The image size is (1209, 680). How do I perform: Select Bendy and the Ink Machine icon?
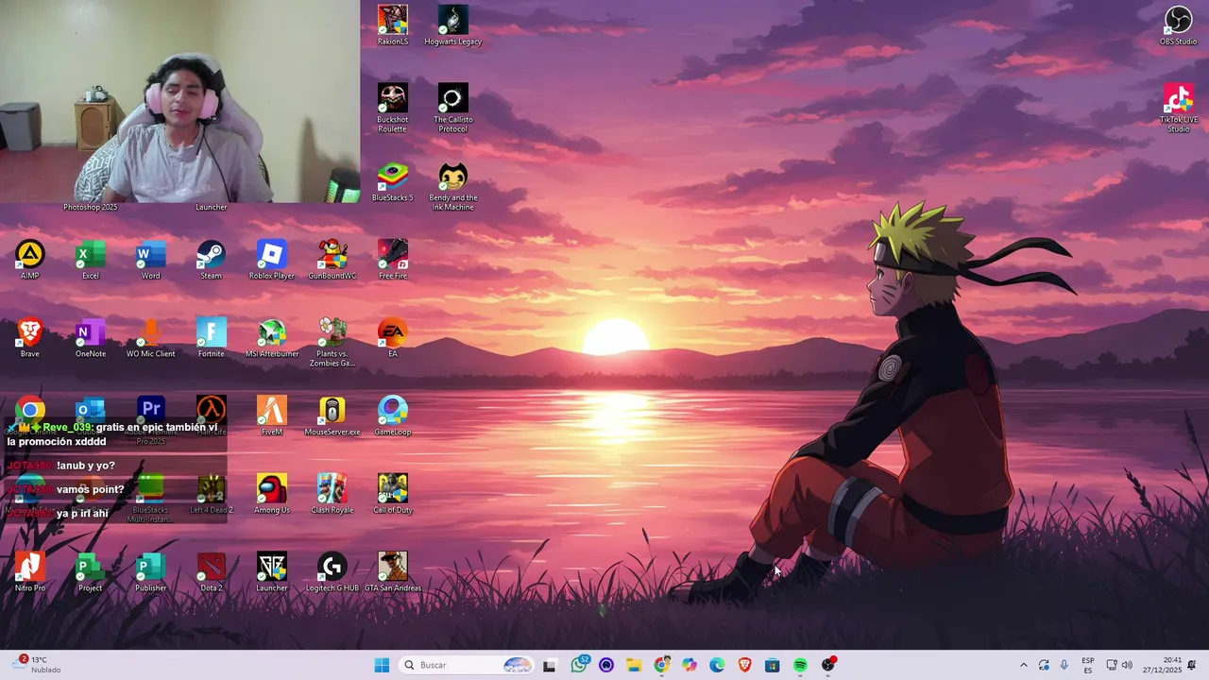pos(452,186)
